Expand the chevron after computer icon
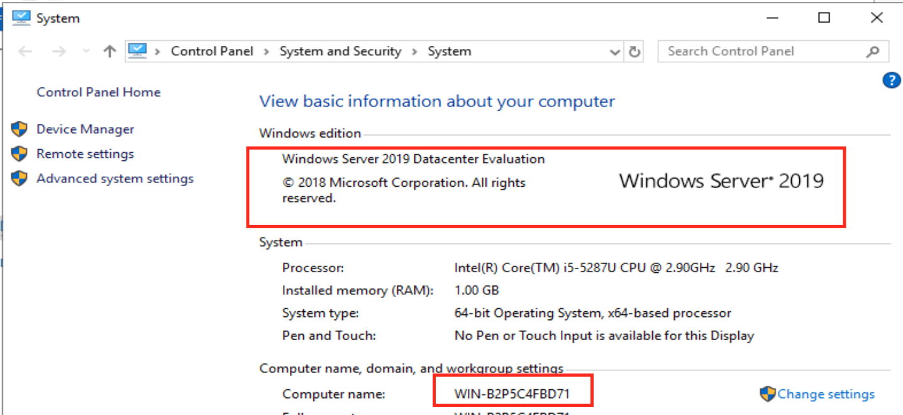Screen dimensions: 903x415 click(157, 52)
